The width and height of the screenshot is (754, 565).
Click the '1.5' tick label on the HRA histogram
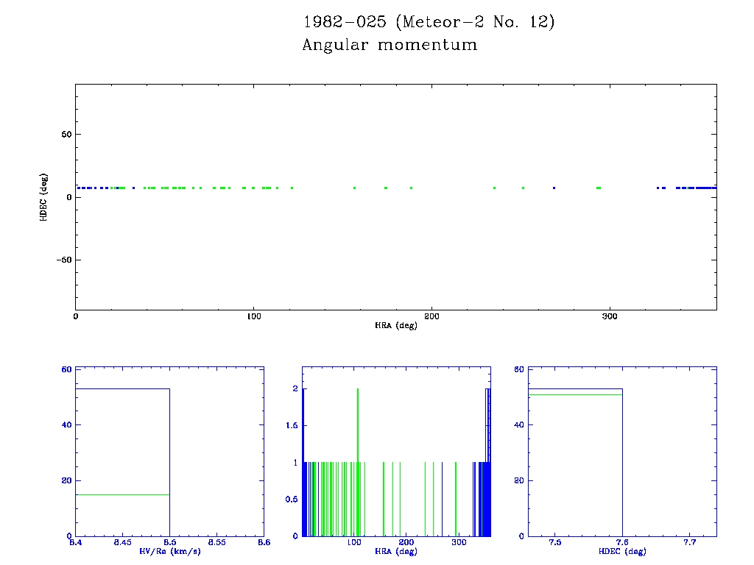[x=291, y=426]
